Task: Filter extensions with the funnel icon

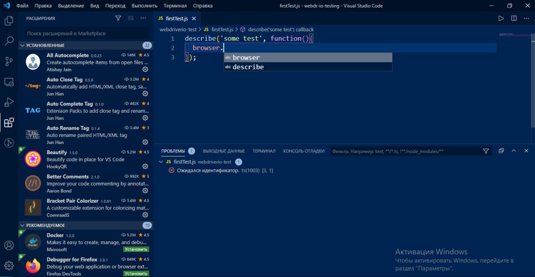Action: (x=118, y=18)
